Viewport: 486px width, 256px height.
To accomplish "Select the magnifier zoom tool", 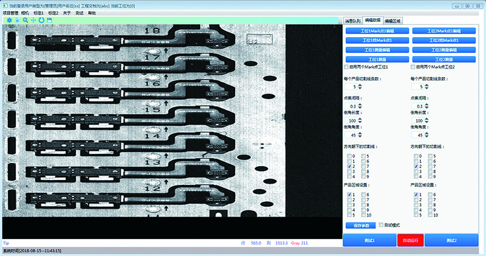I will click(x=25, y=20).
